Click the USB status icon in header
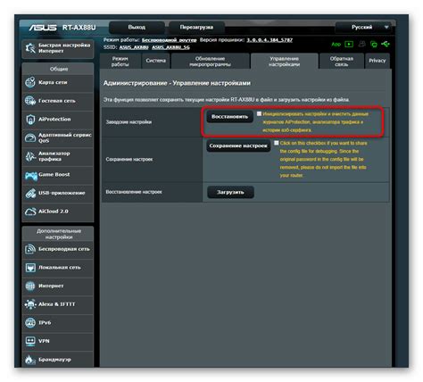 pyautogui.click(x=386, y=44)
